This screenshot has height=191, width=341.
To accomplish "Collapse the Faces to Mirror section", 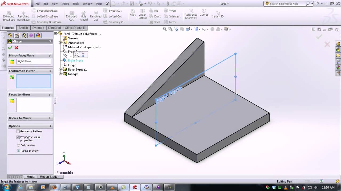I will 50,94.
